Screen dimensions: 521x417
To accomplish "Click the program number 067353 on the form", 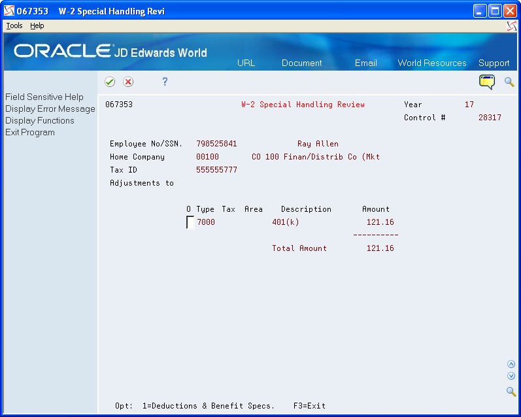I will 119,105.
